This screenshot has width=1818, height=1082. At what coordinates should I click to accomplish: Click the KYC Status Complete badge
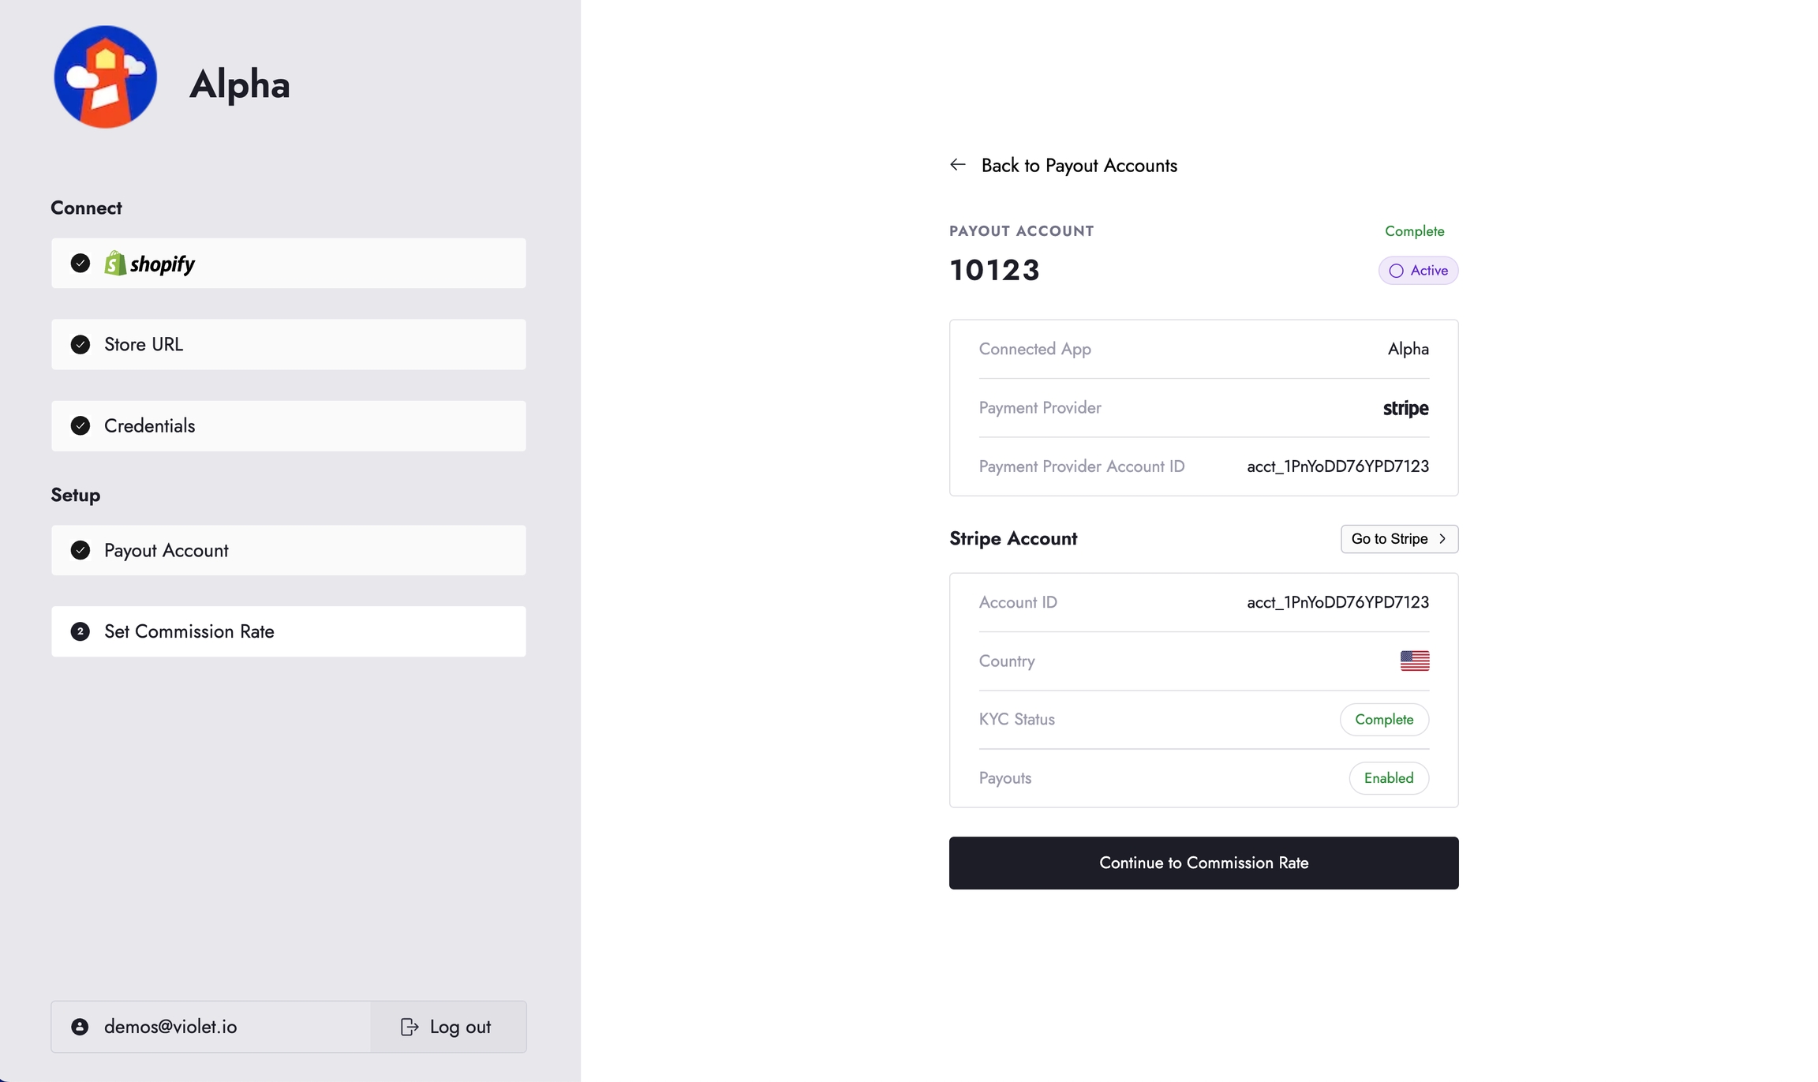point(1384,720)
